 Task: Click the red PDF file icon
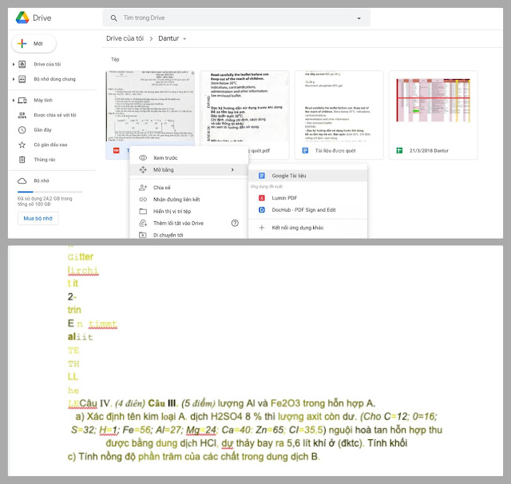pyautogui.click(x=117, y=151)
